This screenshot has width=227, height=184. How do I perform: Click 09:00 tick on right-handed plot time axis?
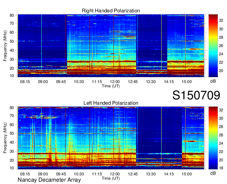[x=43, y=82]
